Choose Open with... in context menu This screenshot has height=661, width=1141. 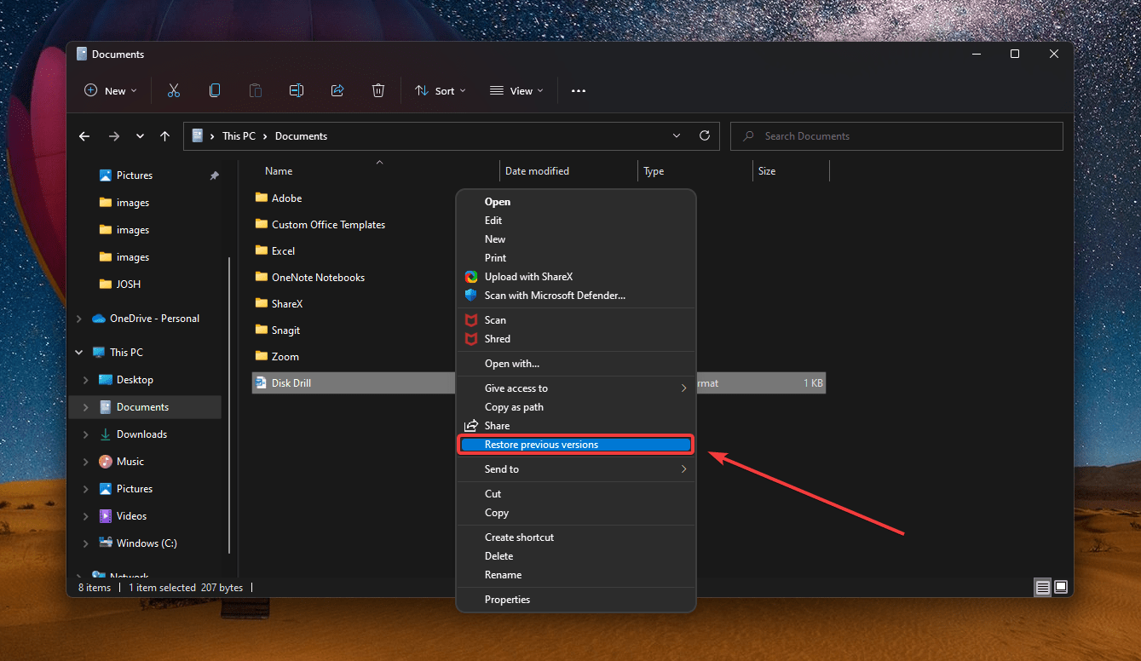pyautogui.click(x=576, y=364)
